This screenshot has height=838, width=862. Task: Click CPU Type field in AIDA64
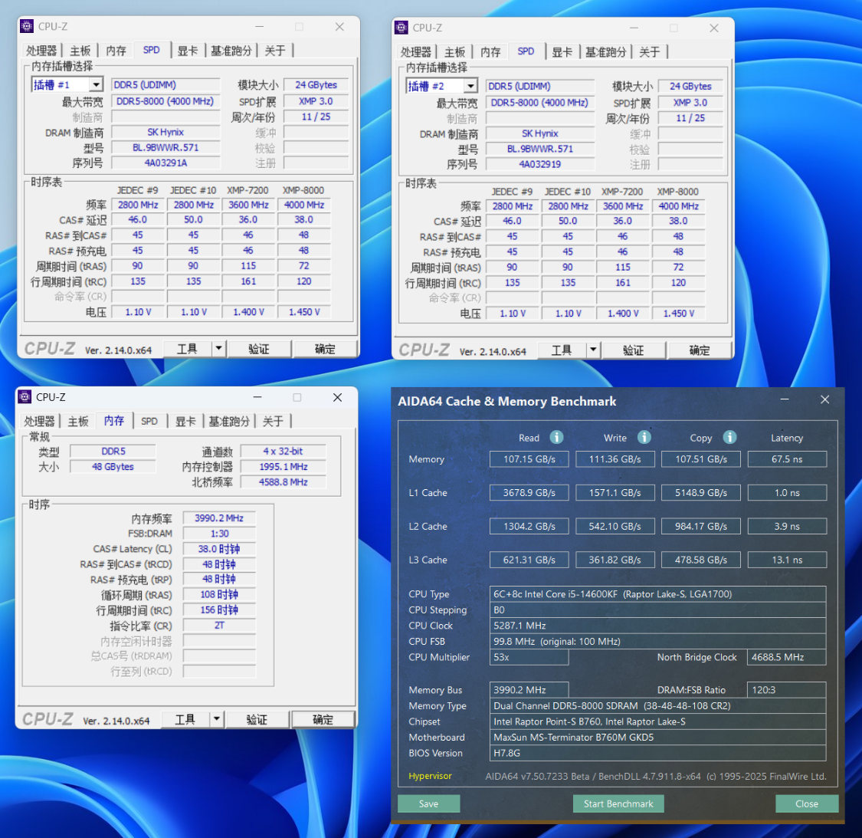coord(657,593)
